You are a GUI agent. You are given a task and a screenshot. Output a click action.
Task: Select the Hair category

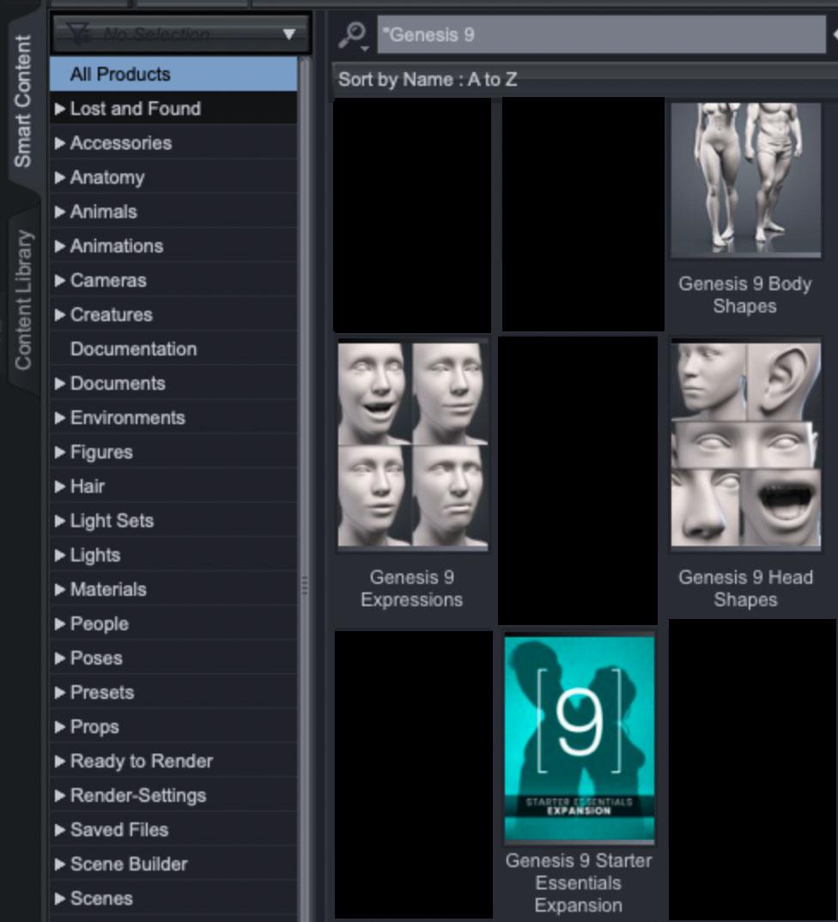(x=173, y=486)
